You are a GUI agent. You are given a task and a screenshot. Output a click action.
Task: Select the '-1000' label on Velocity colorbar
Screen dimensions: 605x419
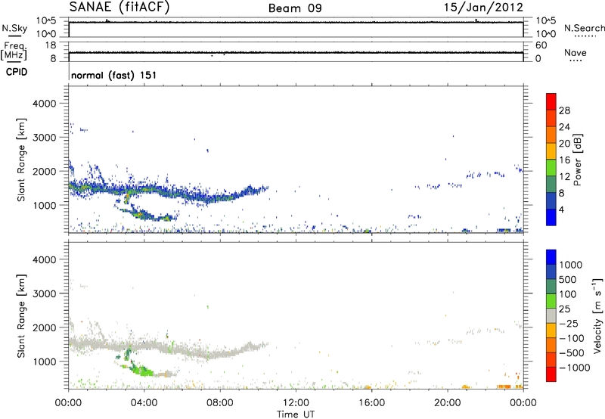[x=574, y=368]
